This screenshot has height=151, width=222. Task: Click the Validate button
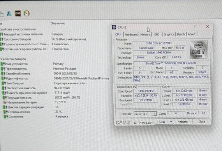pyautogui.click(x=183, y=122)
